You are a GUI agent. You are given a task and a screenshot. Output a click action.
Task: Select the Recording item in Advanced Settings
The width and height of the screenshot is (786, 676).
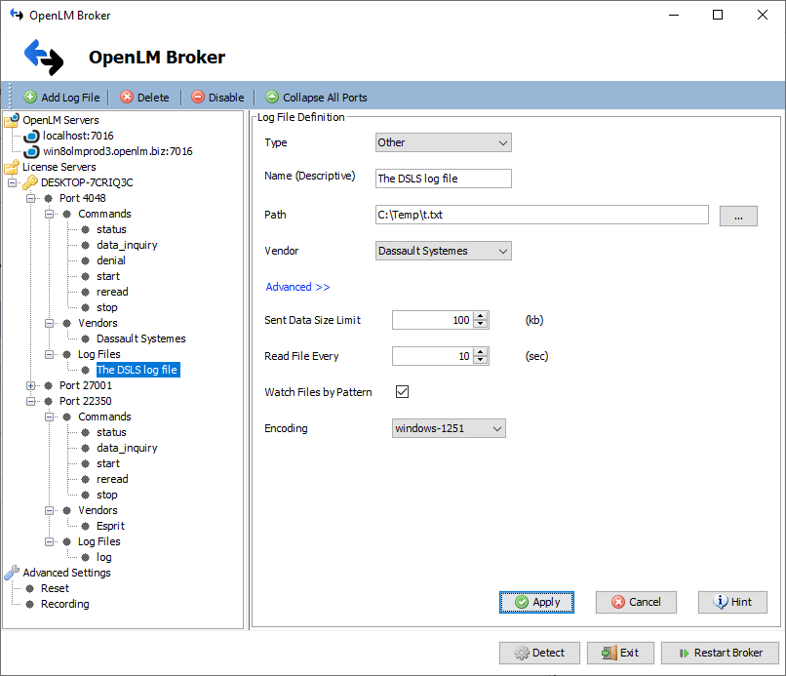(64, 604)
